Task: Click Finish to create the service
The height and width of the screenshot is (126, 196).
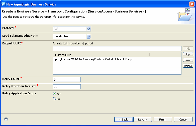Action: point(163,120)
